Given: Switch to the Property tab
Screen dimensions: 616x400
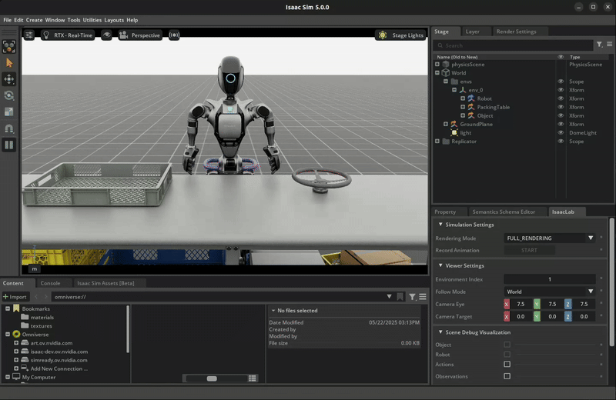Looking at the screenshot, I should (445, 212).
